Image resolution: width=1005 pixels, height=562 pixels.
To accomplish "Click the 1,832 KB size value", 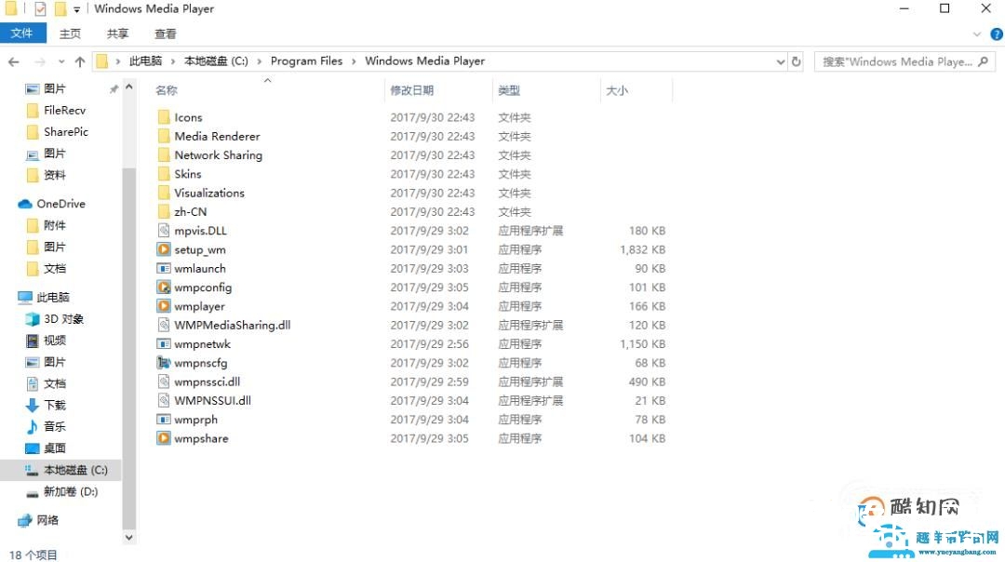I will [x=642, y=249].
